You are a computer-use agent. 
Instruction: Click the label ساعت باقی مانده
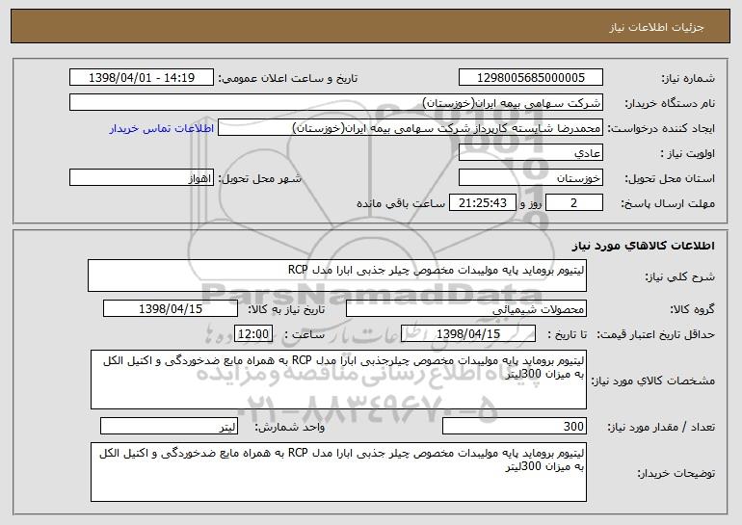click(x=400, y=203)
